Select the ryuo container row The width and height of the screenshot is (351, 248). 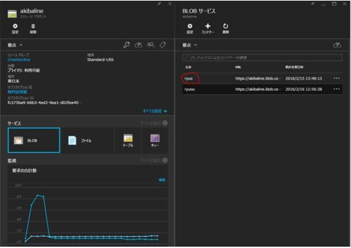click(x=262, y=78)
